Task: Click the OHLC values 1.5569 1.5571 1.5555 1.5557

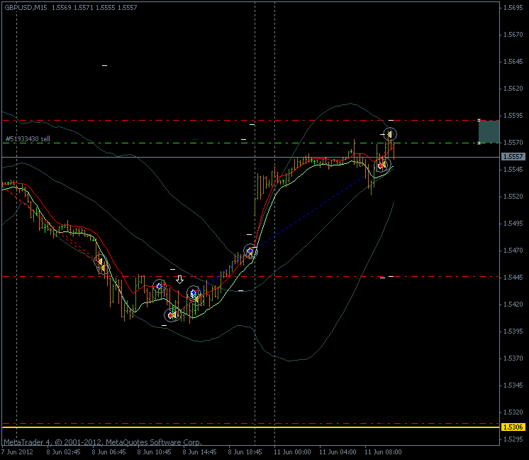Action: pos(94,7)
